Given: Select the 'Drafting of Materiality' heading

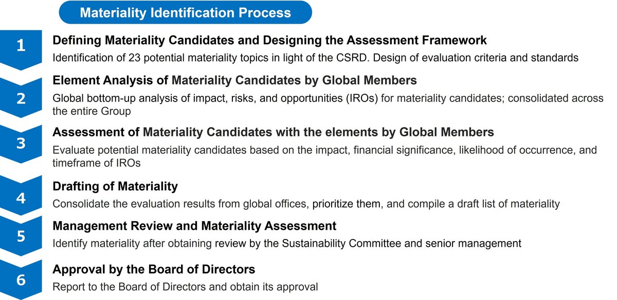Looking at the screenshot, I should pyautogui.click(x=115, y=186).
